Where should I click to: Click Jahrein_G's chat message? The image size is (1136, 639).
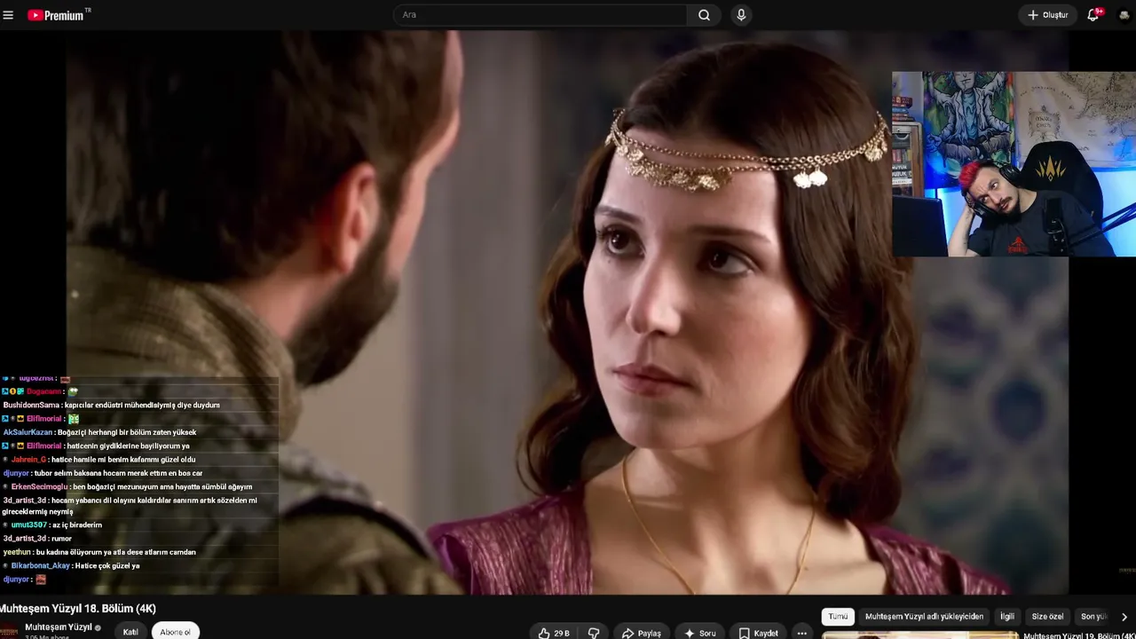tap(98, 460)
